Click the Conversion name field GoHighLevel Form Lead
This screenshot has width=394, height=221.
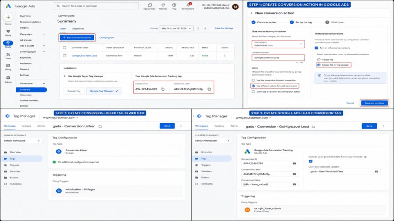tap(278, 58)
